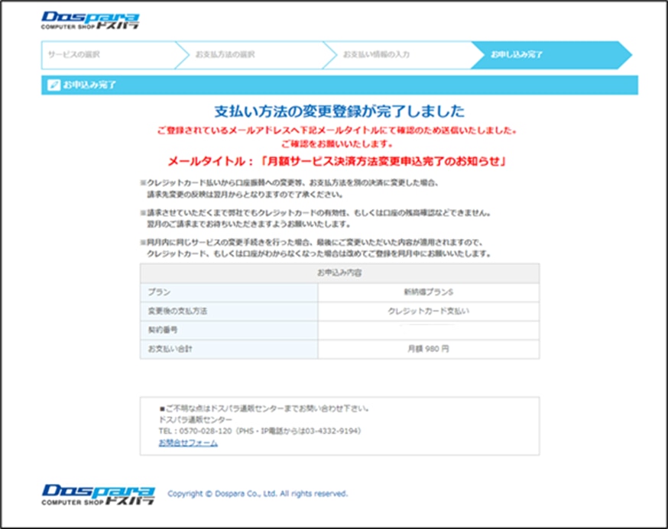Select the お支払い情報の入力 step
668x529 pixels.
(376, 55)
